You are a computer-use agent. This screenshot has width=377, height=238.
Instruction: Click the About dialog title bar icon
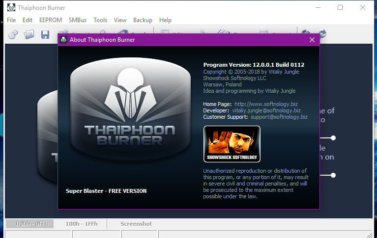[63, 40]
